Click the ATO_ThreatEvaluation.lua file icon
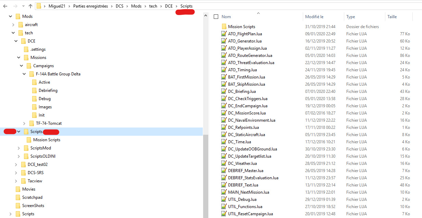Viewport: 422px width, 218px height. click(x=224, y=63)
